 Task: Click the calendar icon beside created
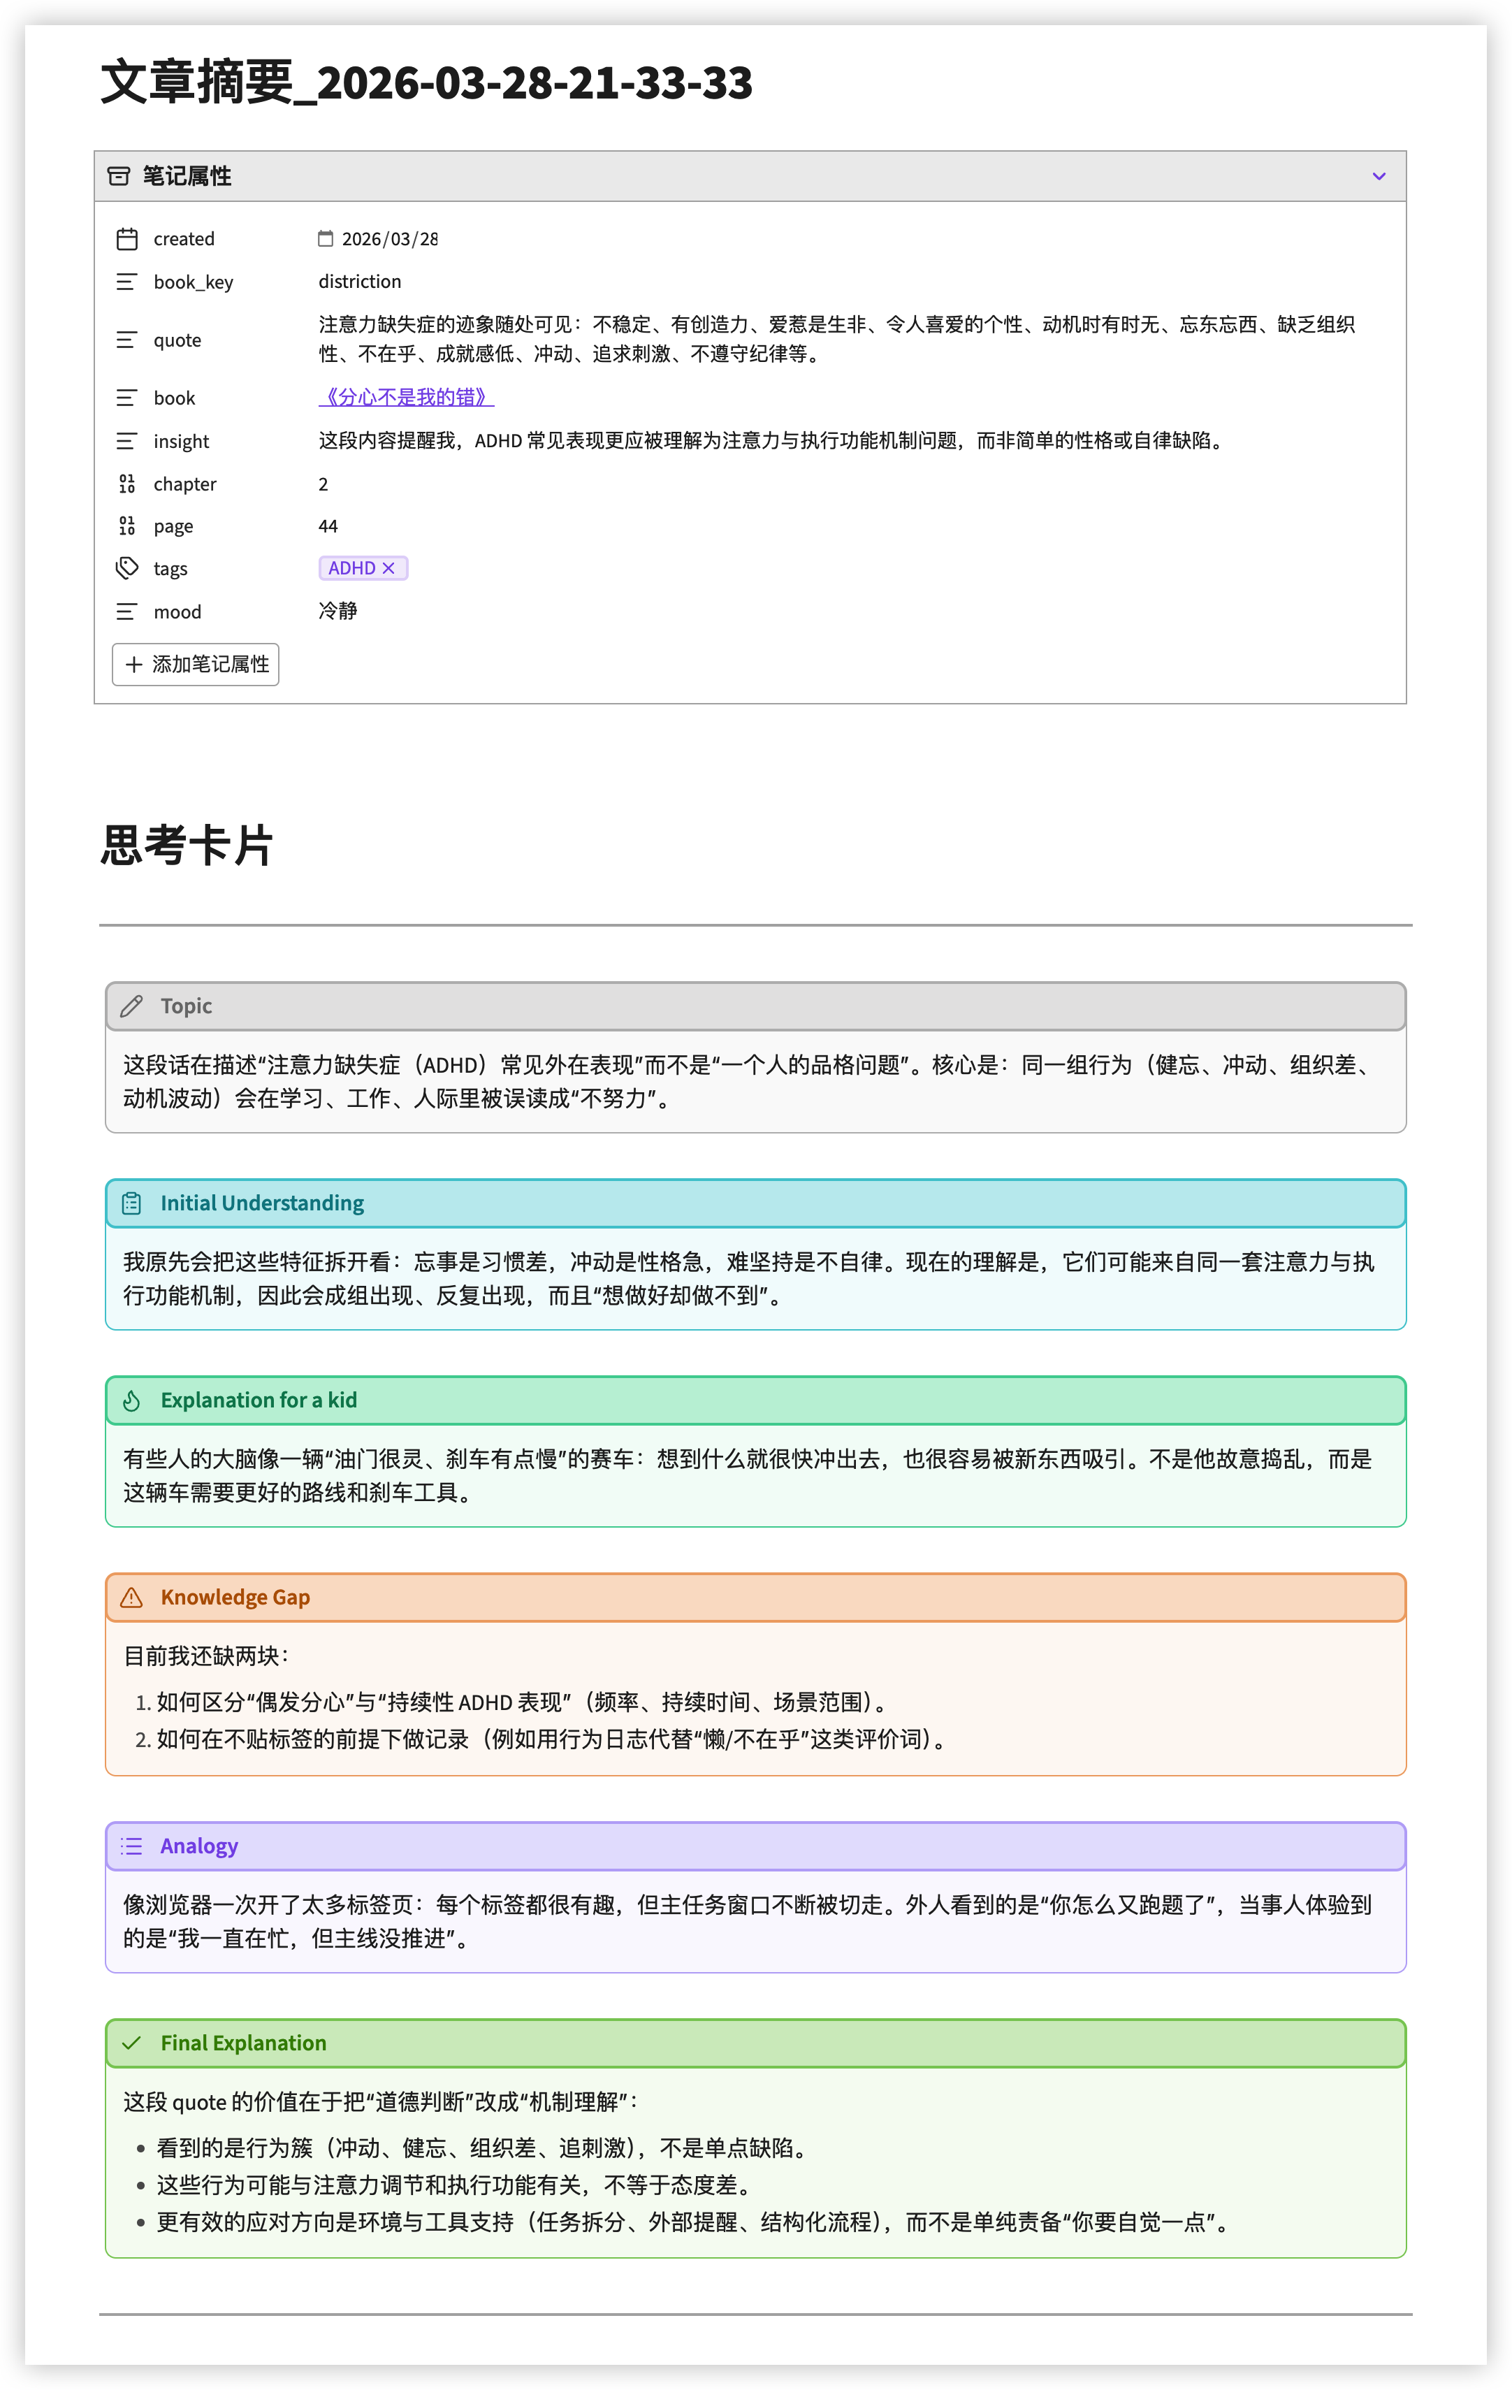tap(127, 239)
